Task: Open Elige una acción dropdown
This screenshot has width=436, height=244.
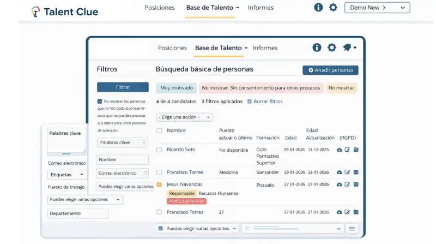Action: coord(184,117)
